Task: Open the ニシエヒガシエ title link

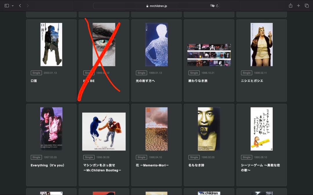Action: click(252, 81)
